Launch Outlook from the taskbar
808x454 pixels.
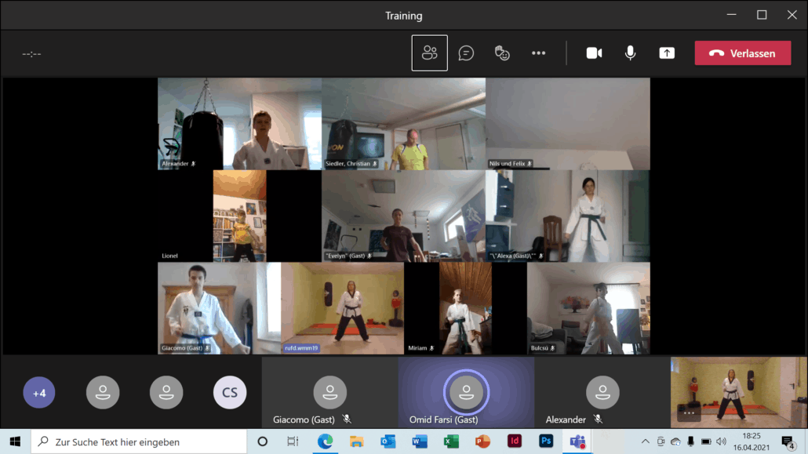click(x=388, y=441)
